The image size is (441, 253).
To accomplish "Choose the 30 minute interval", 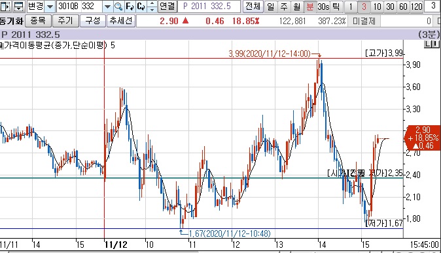I will point(390,7).
